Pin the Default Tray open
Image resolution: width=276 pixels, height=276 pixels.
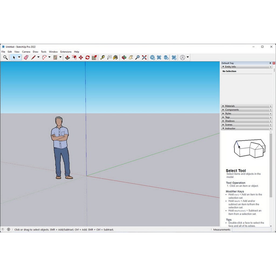click(x=270, y=63)
